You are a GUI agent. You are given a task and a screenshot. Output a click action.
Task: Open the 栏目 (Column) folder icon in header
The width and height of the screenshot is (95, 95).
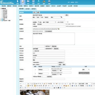(x=28, y=2)
